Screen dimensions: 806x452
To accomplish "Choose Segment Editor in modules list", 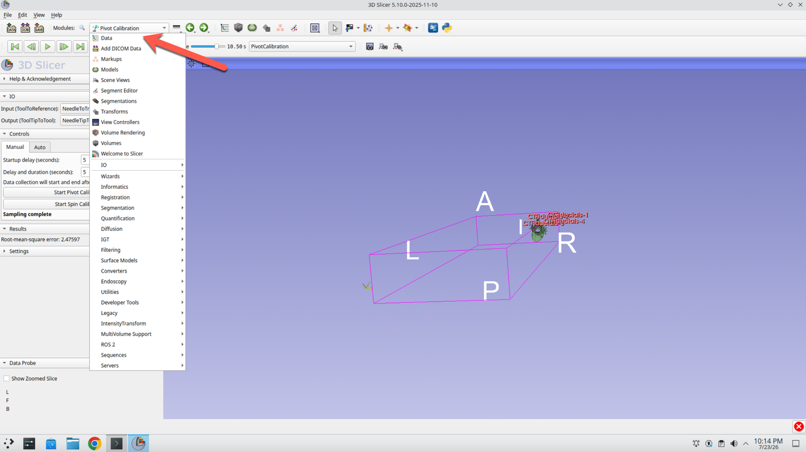I will [x=138, y=91].
